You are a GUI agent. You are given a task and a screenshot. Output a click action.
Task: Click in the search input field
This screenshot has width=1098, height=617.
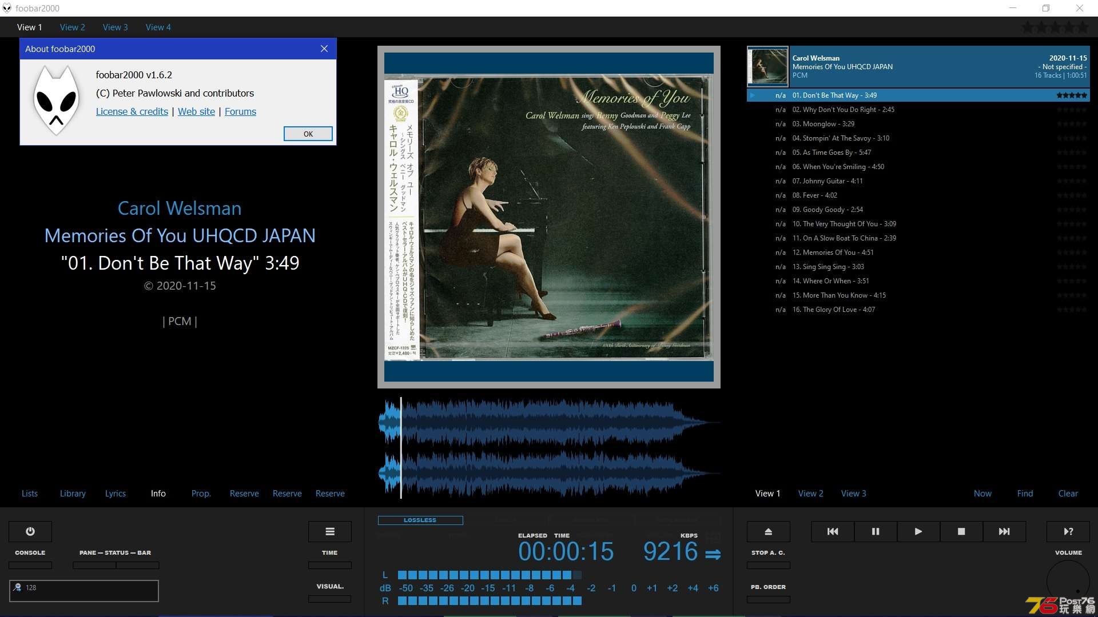point(84,591)
